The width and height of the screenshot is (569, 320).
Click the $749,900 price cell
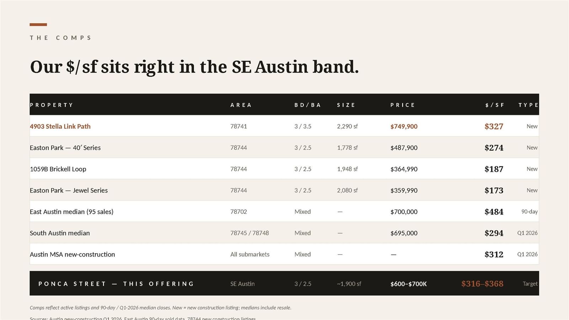pos(404,126)
